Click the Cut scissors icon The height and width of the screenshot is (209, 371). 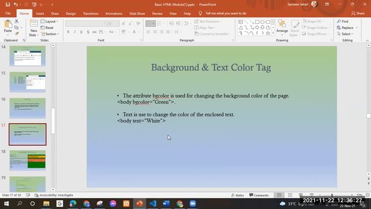coord(17,21)
